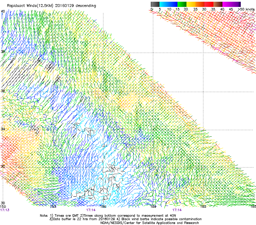Click the '17:14' time between 153 and 156
Viewport: 256px width, 225px height.
[x=91, y=210]
